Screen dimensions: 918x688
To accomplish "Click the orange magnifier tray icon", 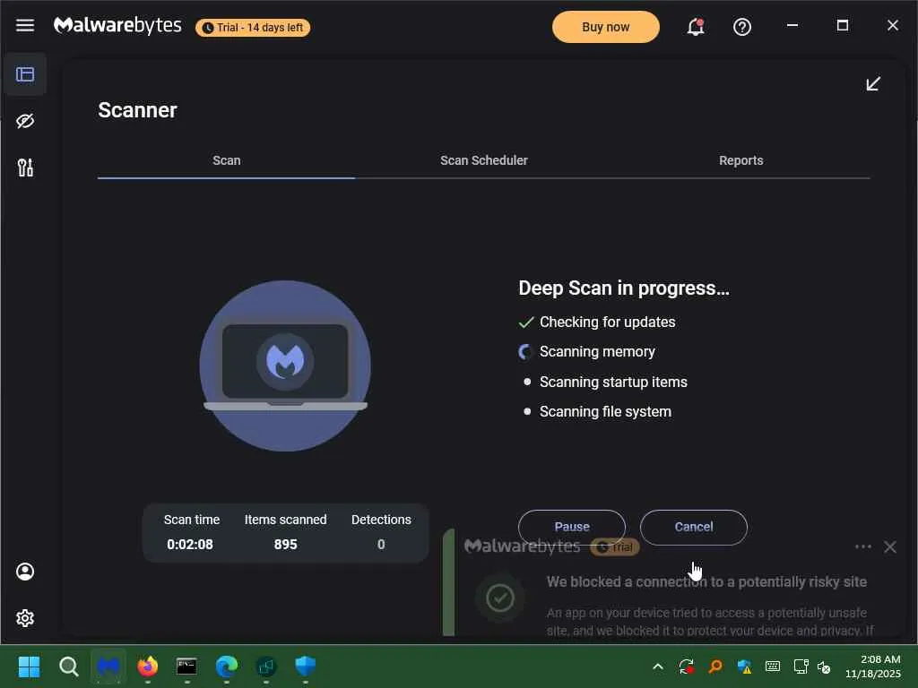I will point(714,666).
